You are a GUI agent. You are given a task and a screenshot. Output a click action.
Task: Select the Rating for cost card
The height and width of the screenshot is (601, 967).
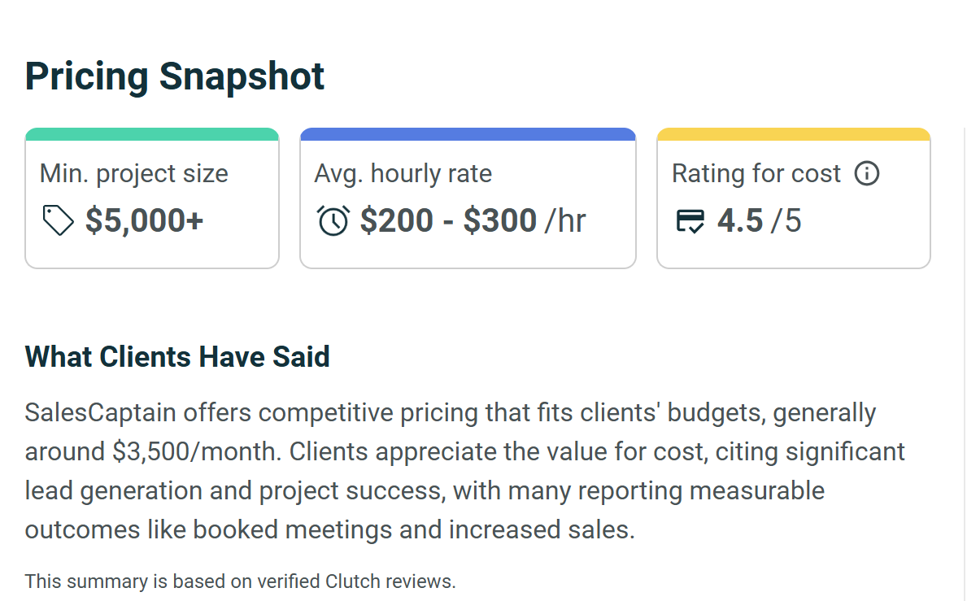pyautogui.click(x=793, y=198)
